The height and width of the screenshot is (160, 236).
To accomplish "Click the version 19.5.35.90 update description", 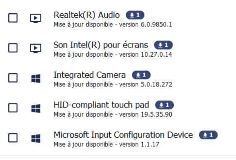I will pos(113,115).
